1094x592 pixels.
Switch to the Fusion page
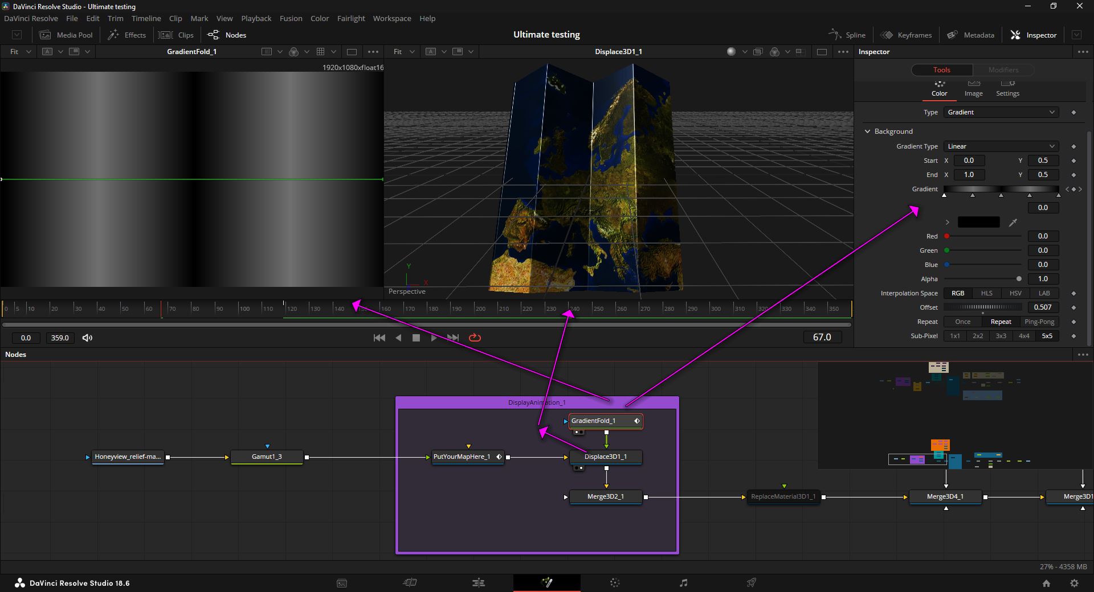coord(547,583)
